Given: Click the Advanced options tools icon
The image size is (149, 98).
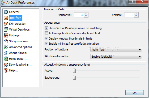Looking at the screenshot, I should point(6,47).
